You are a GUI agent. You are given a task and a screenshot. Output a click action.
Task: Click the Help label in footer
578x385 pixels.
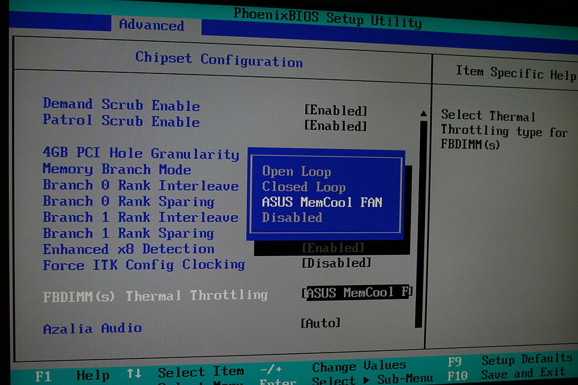(93, 375)
